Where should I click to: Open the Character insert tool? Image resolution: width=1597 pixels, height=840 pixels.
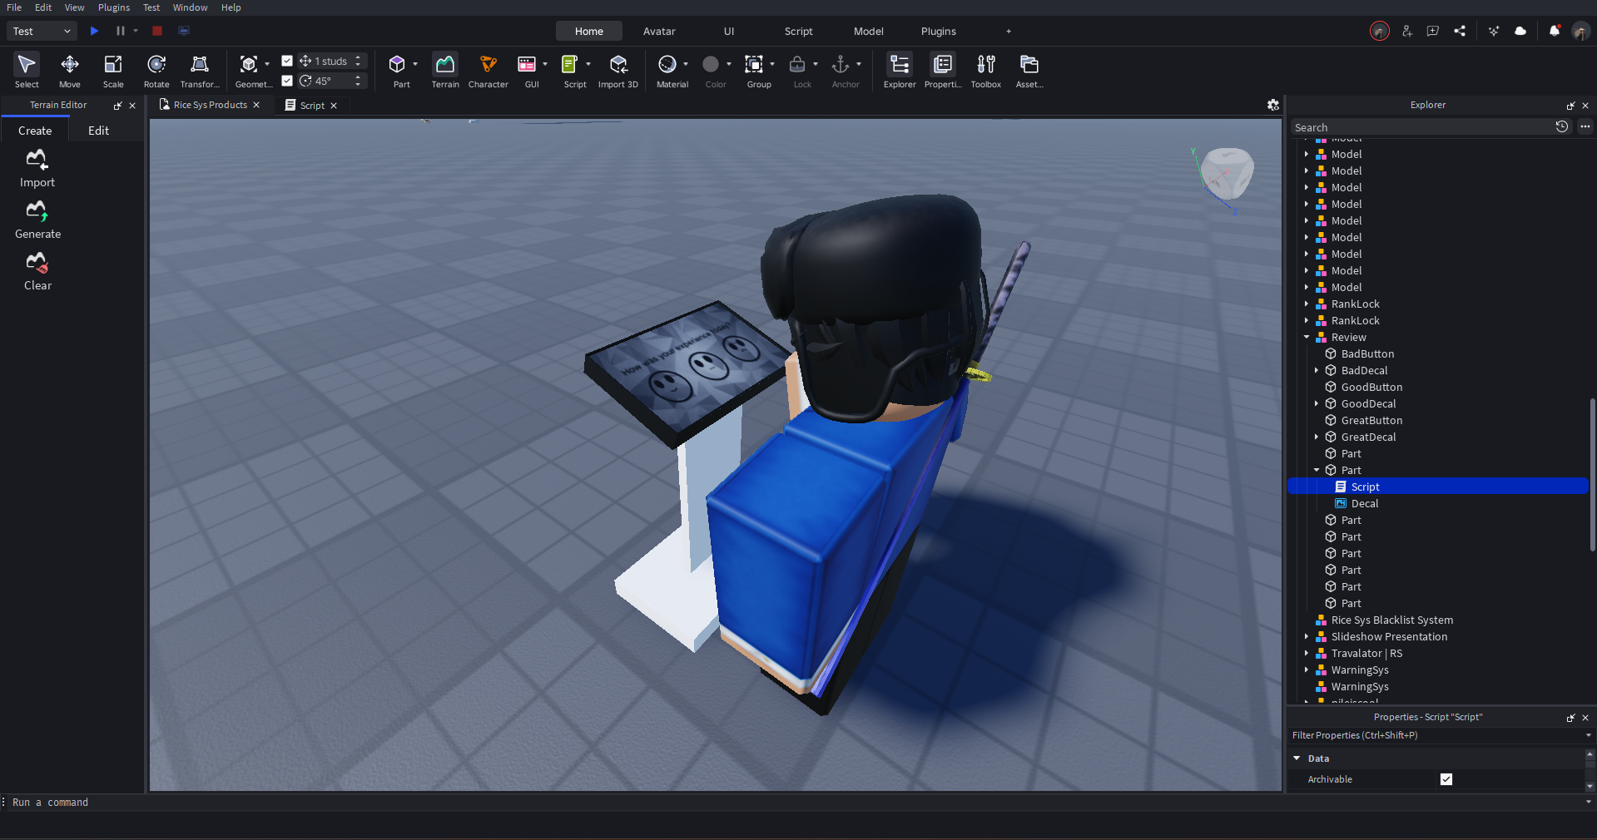pyautogui.click(x=488, y=71)
